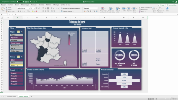Open the Insertion ribbon tab
178x100 pixels.
coord(10,5)
